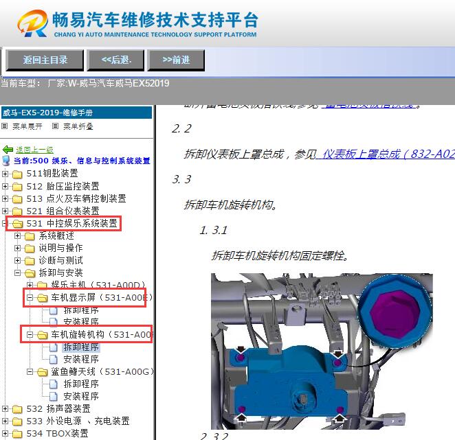Screen dimensions: 455x440
Task: Go forward with the >>前进 button
Action: point(176,60)
